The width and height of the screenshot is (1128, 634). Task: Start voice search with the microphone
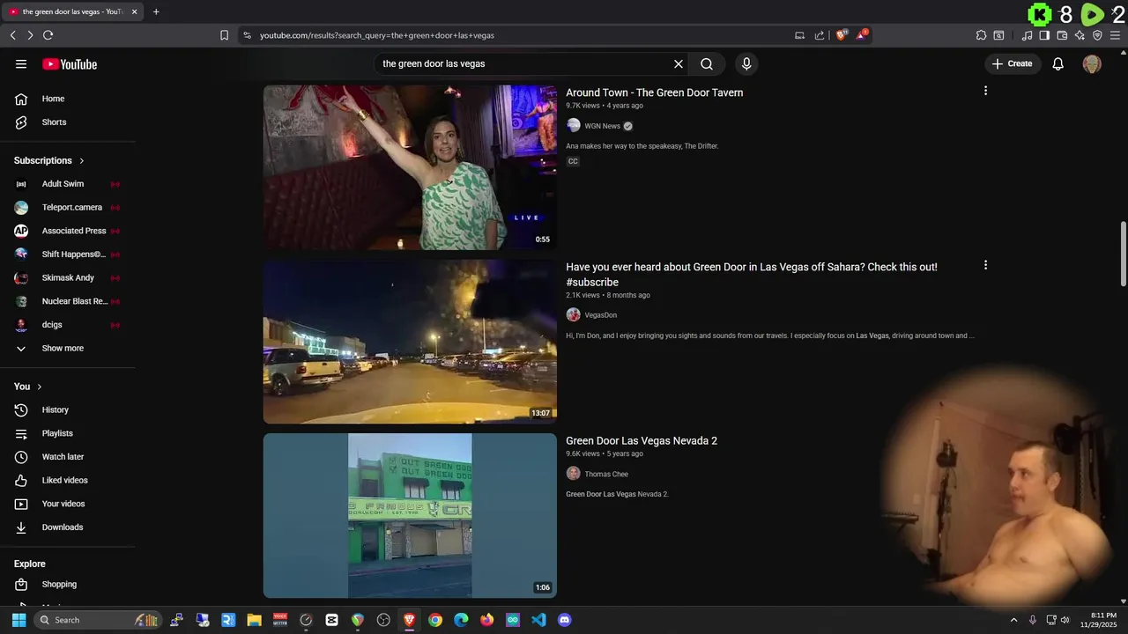tap(746, 63)
